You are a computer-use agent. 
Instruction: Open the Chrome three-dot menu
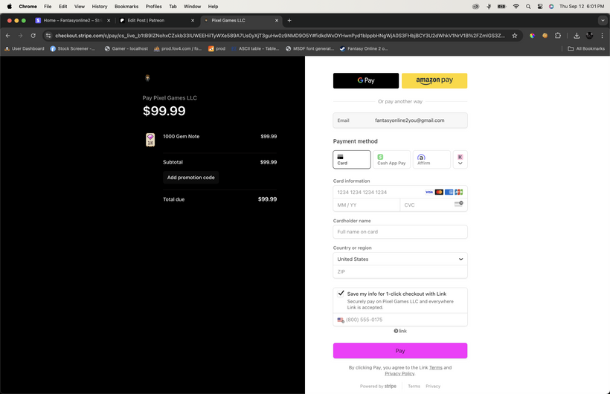(603, 36)
